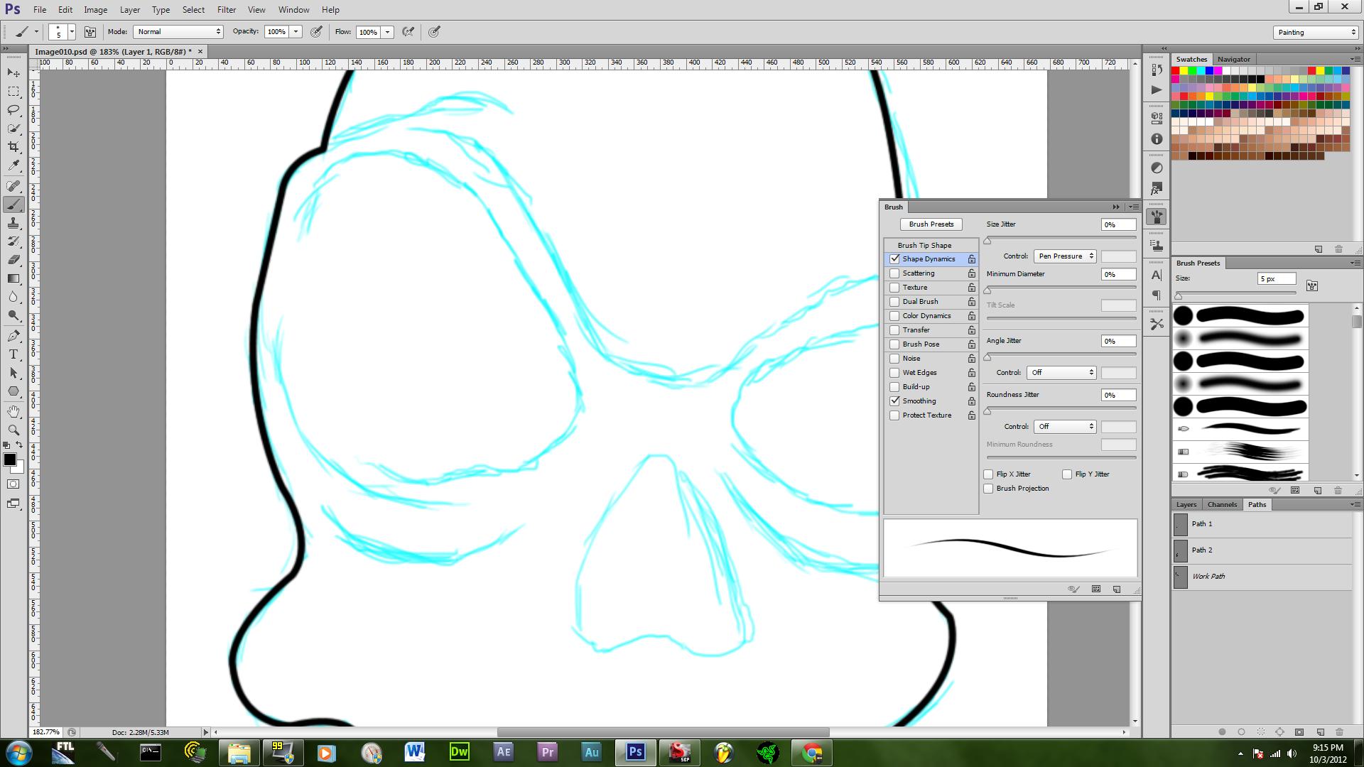Toggle the Brush panel from options bar
Image resolution: width=1364 pixels, height=767 pixels.
[x=90, y=32]
